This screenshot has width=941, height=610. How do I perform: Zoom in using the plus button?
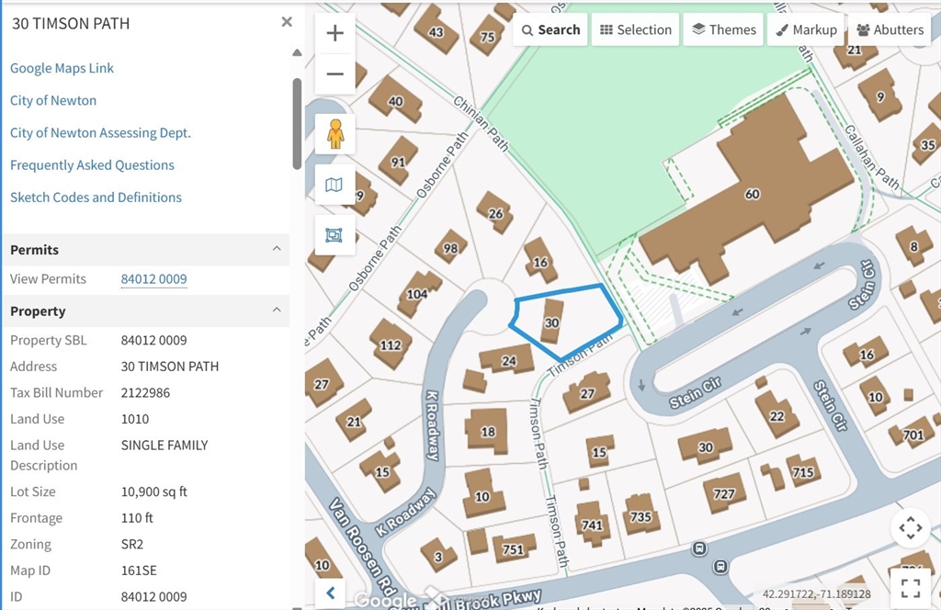click(334, 32)
